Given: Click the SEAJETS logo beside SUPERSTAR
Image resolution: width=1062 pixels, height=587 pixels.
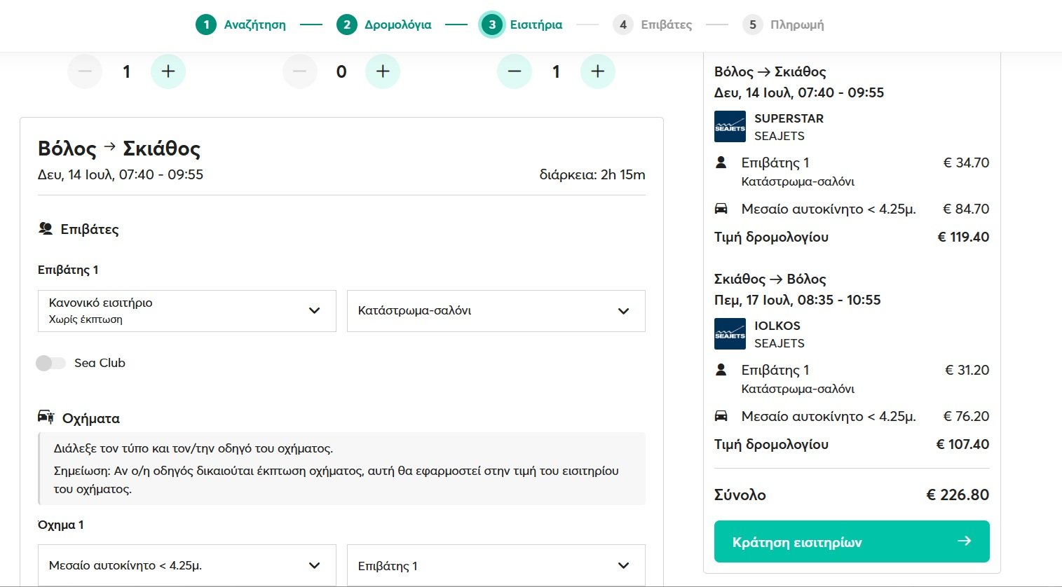Looking at the screenshot, I should [x=730, y=127].
